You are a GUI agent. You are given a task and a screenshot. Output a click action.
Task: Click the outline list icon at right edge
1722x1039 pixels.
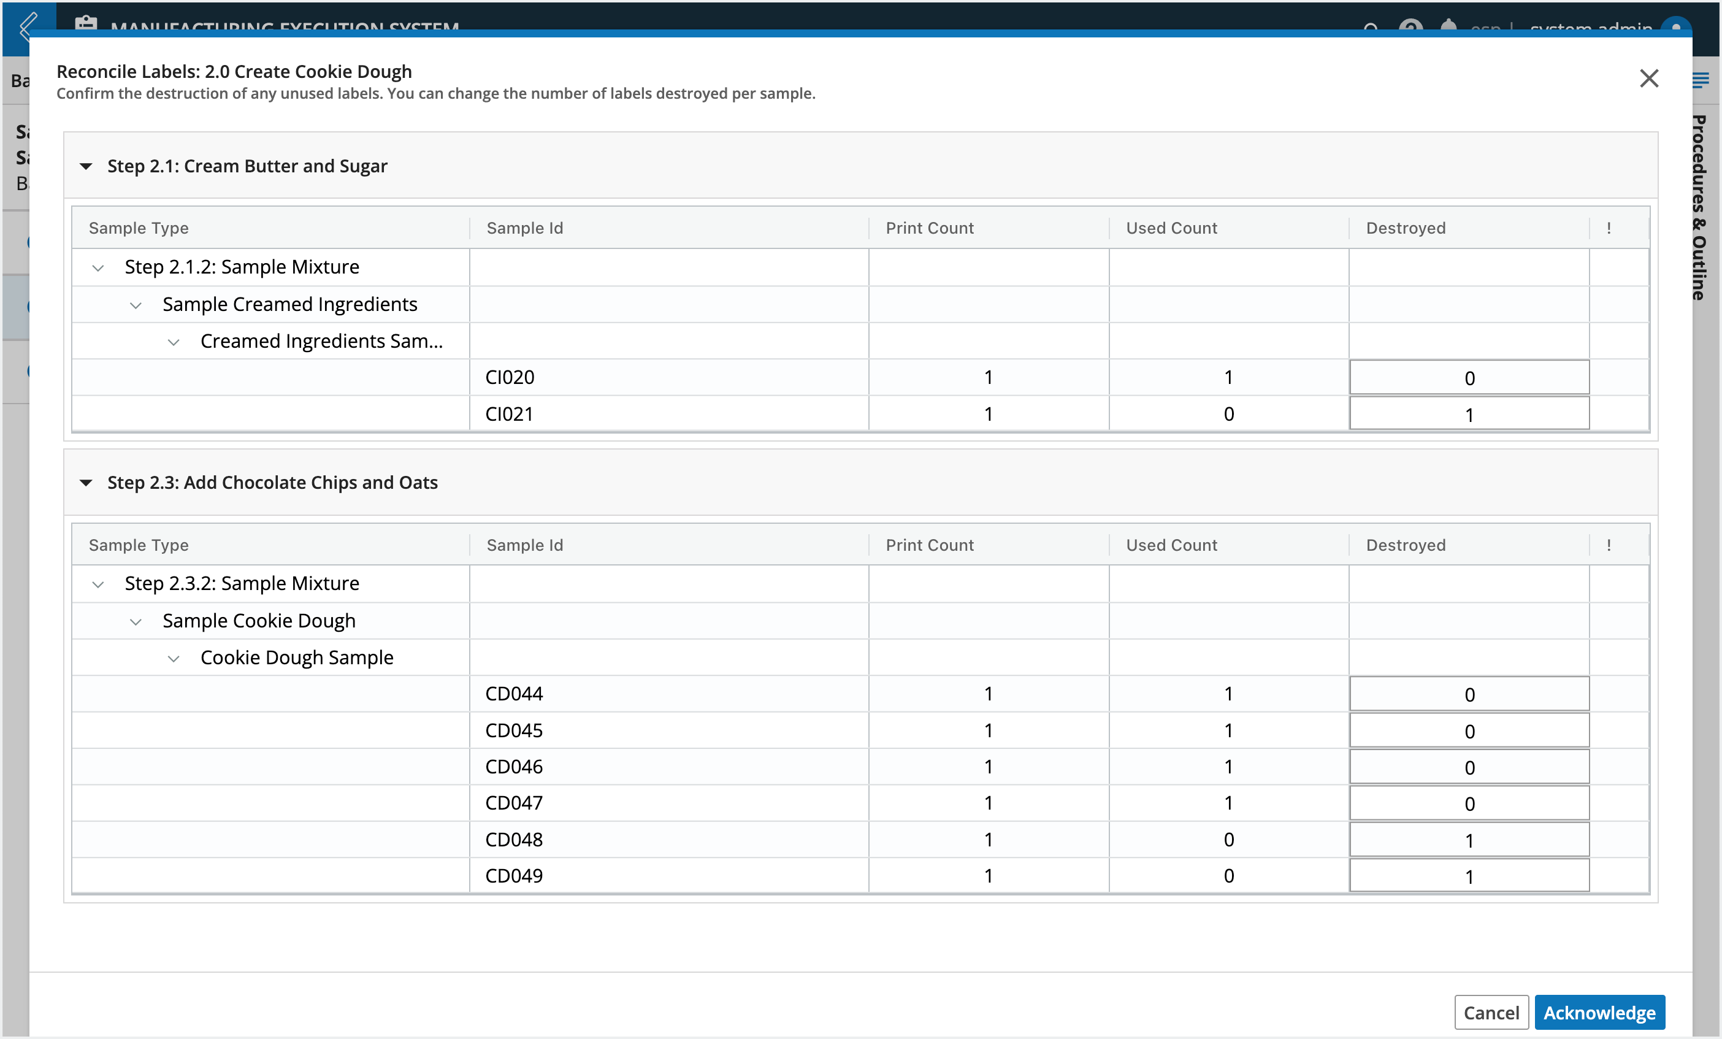click(1701, 80)
